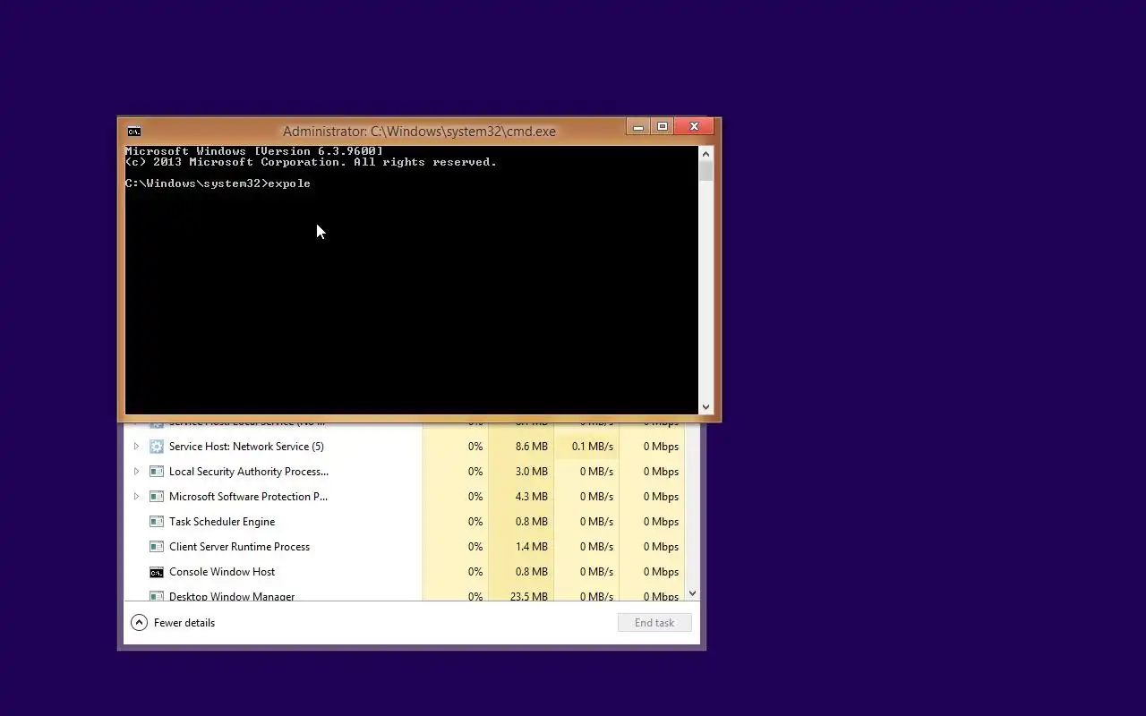Click the 1.4 MB memory value
Image resolution: width=1146 pixels, height=716 pixels.
point(531,547)
